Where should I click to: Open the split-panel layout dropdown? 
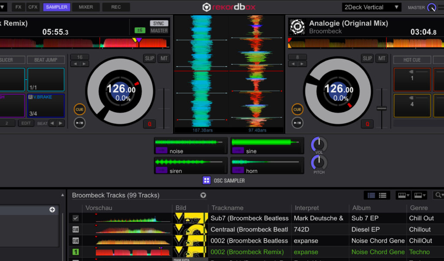click(x=420, y=196)
